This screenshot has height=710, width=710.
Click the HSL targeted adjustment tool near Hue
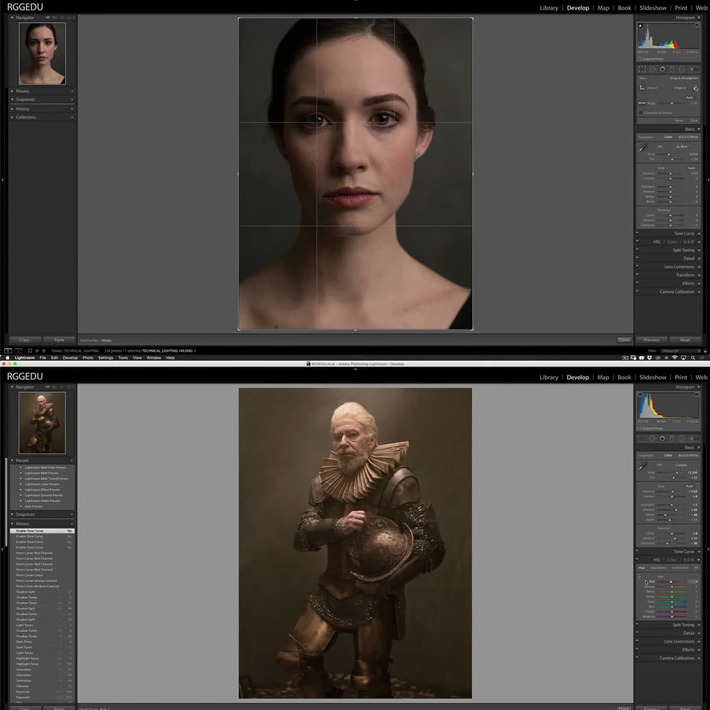tap(639, 576)
